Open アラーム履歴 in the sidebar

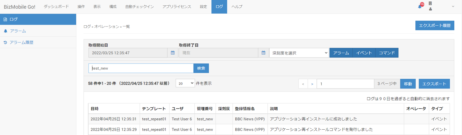click(22, 42)
